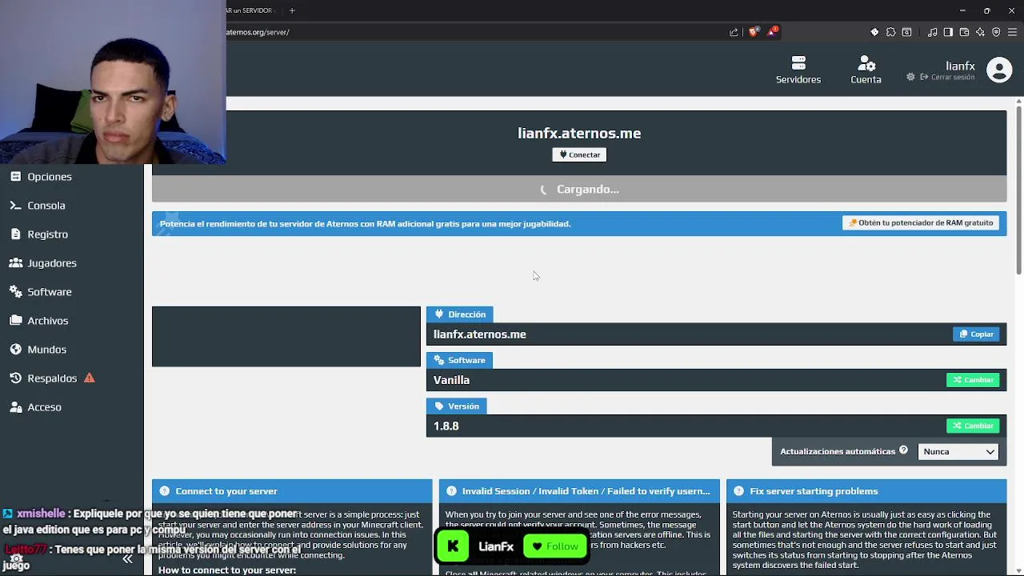Click the Actualizaciones automáticas help icon
This screenshot has width=1024, height=576.
[903, 450]
